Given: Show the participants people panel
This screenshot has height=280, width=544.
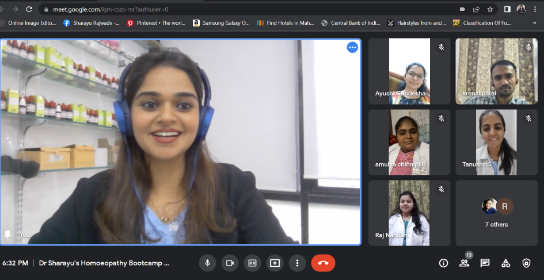Looking at the screenshot, I should 464,263.
